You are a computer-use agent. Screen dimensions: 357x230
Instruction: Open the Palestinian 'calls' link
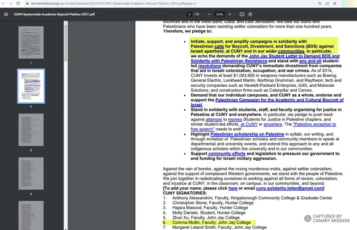pos(219,46)
